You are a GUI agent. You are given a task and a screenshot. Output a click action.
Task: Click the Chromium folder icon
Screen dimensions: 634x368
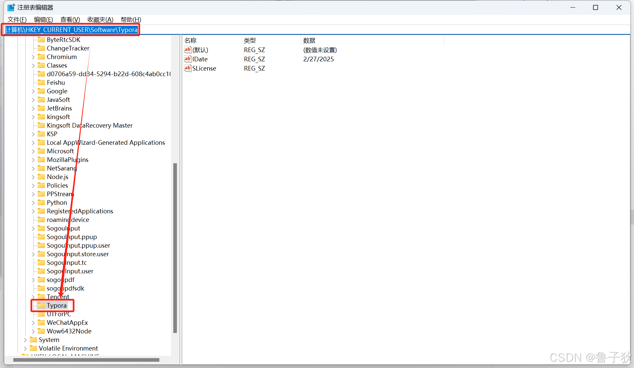point(41,57)
